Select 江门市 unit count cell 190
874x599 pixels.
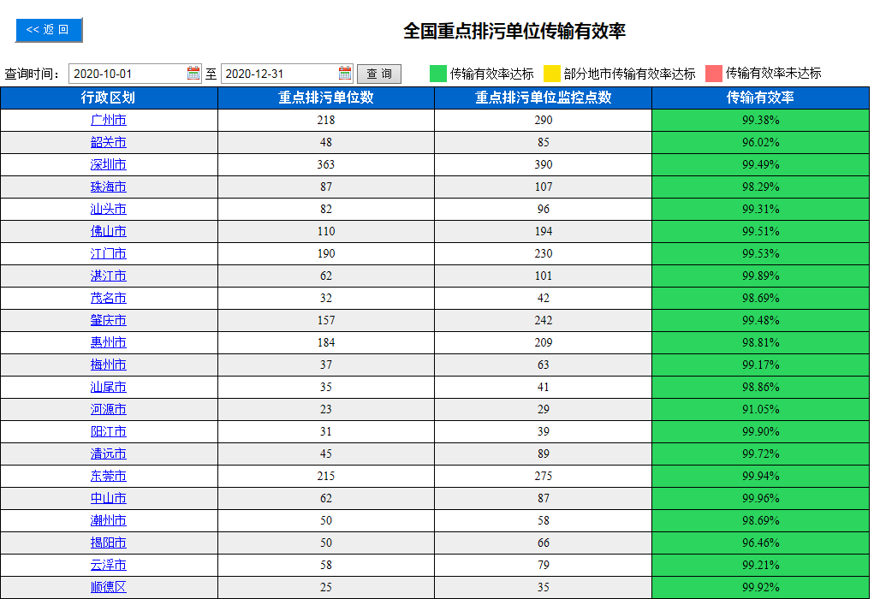pyautogui.click(x=326, y=254)
